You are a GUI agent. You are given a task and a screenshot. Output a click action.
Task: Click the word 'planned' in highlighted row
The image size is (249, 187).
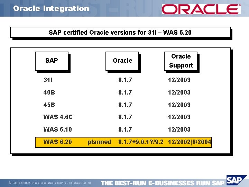click(x=99, y=142)
